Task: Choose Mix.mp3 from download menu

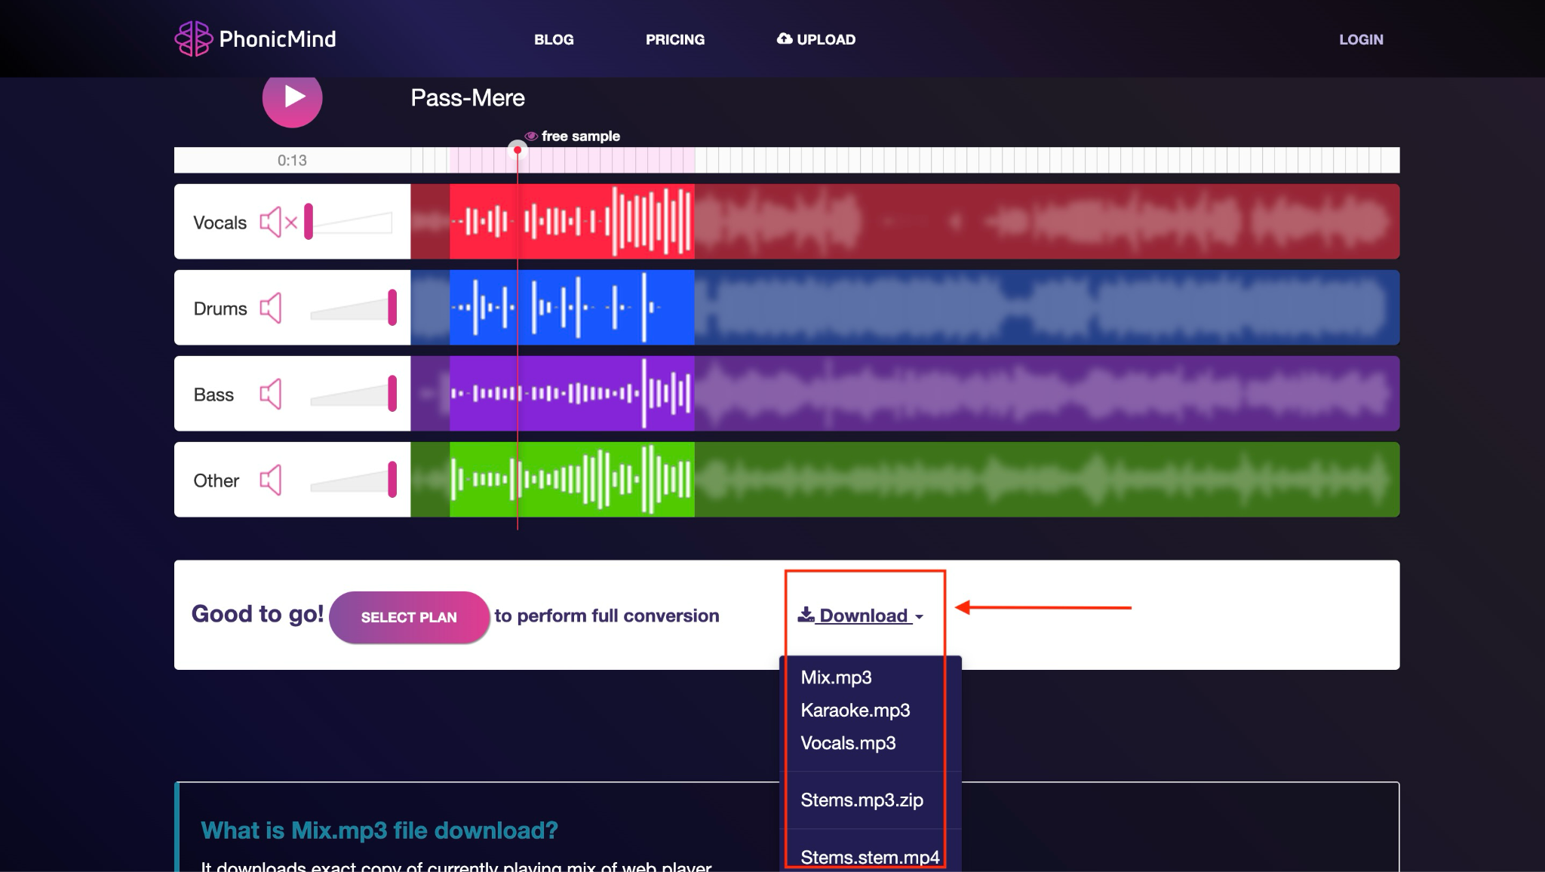Action: (836, 677)
